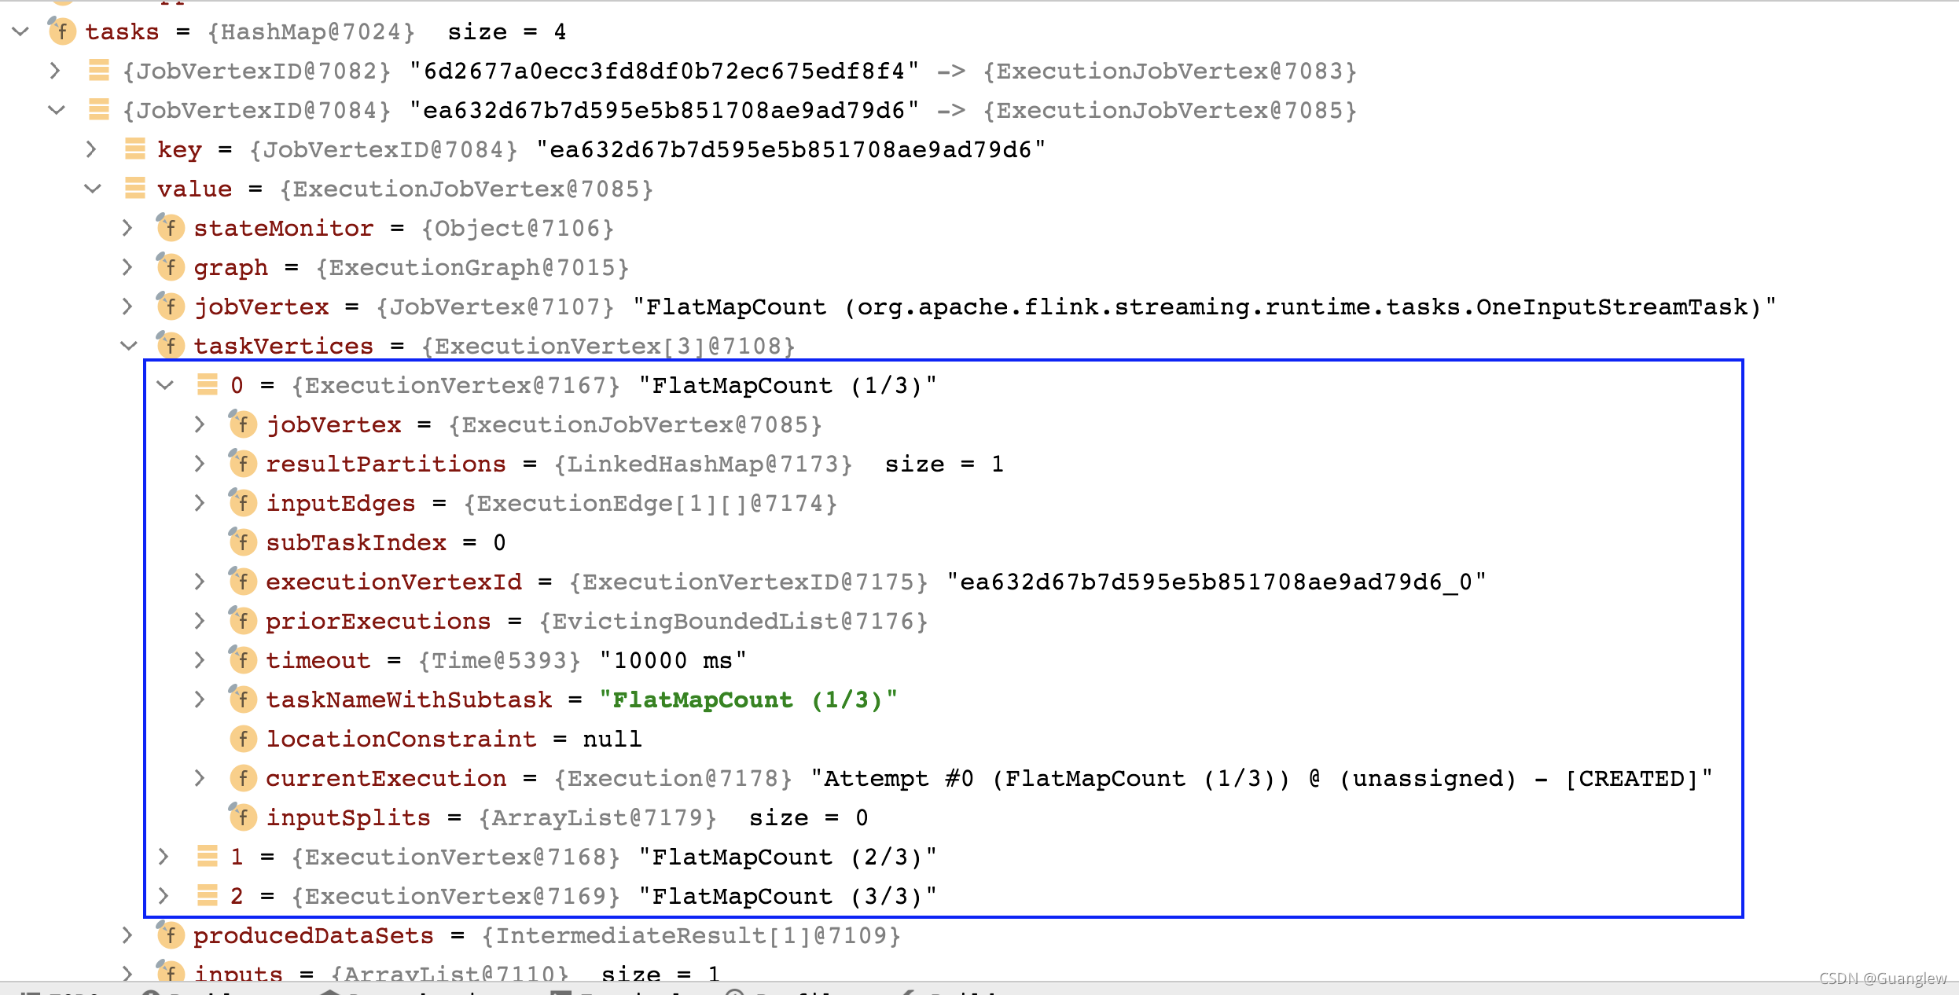Viewport: 1959px width, 995px height.
Task: Expand ExecutionVertex FlatMapCount (3/3)
Action: click(164, 896)
